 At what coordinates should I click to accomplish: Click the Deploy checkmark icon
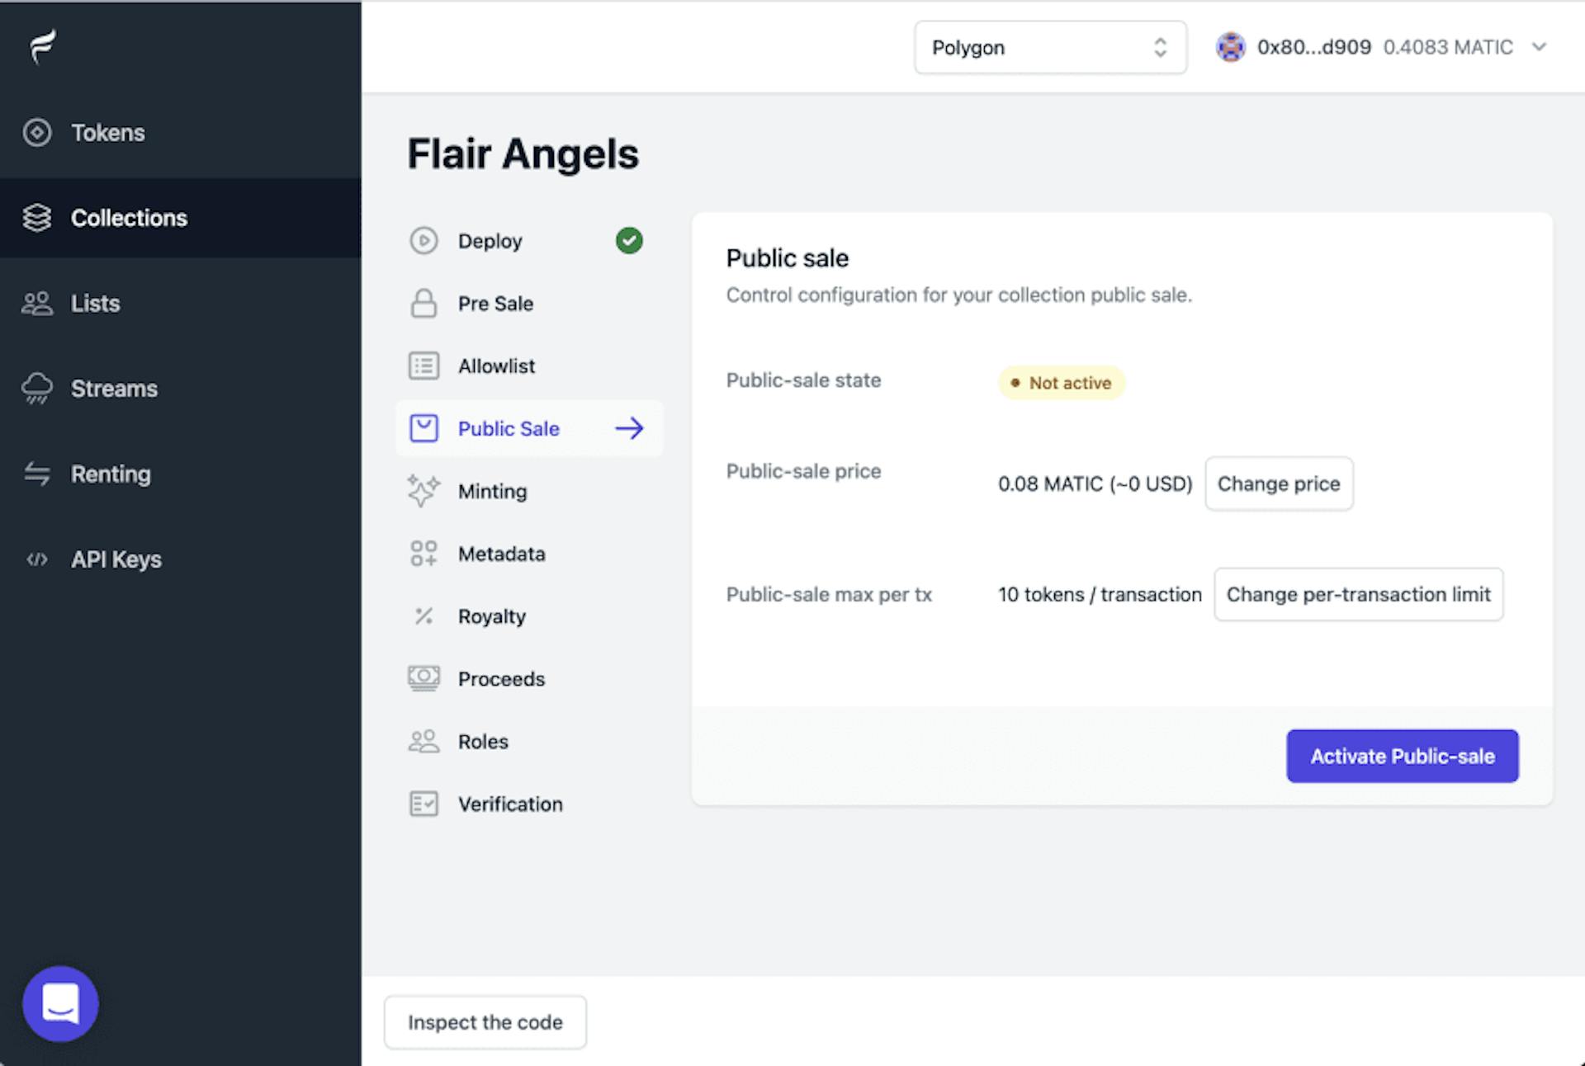[630, 239]
